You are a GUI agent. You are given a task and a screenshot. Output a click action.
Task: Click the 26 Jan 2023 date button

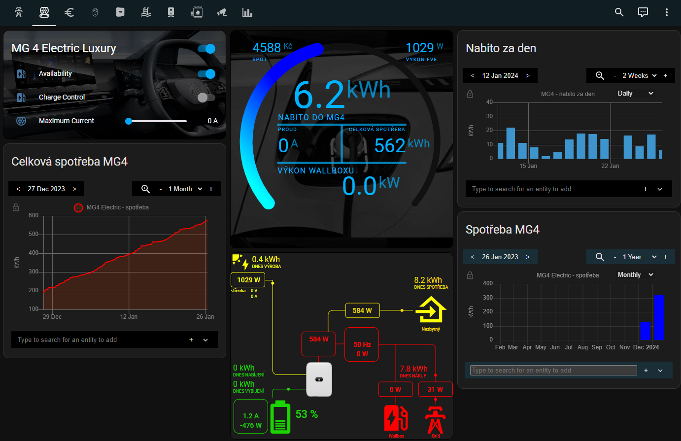click(x=500, y=257)
